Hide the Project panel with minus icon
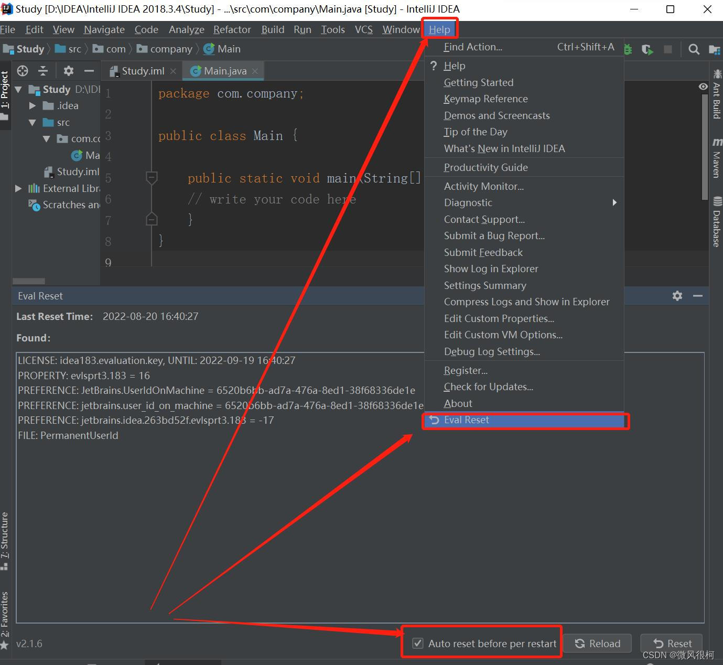Viewport: 723px width, 665px height. click(89, 71)
